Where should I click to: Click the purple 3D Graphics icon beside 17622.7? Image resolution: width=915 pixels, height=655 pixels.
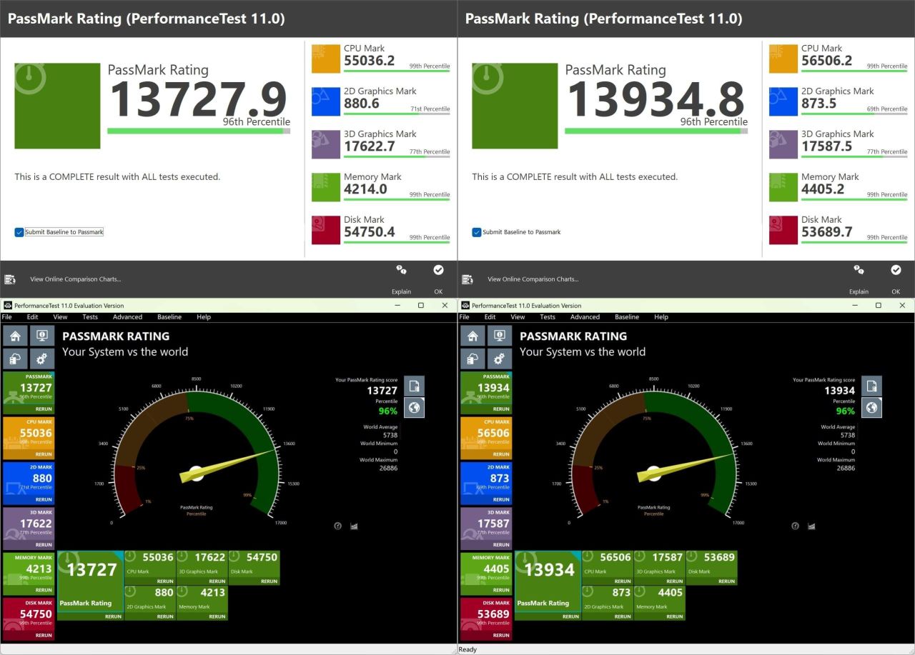pos(326,144)
